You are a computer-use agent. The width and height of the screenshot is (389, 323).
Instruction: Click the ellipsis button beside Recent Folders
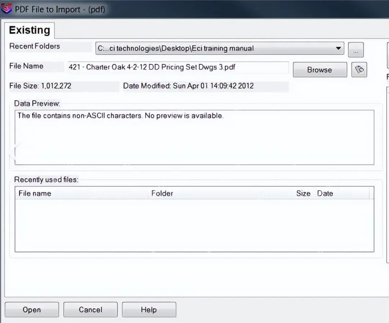(356, 50)
